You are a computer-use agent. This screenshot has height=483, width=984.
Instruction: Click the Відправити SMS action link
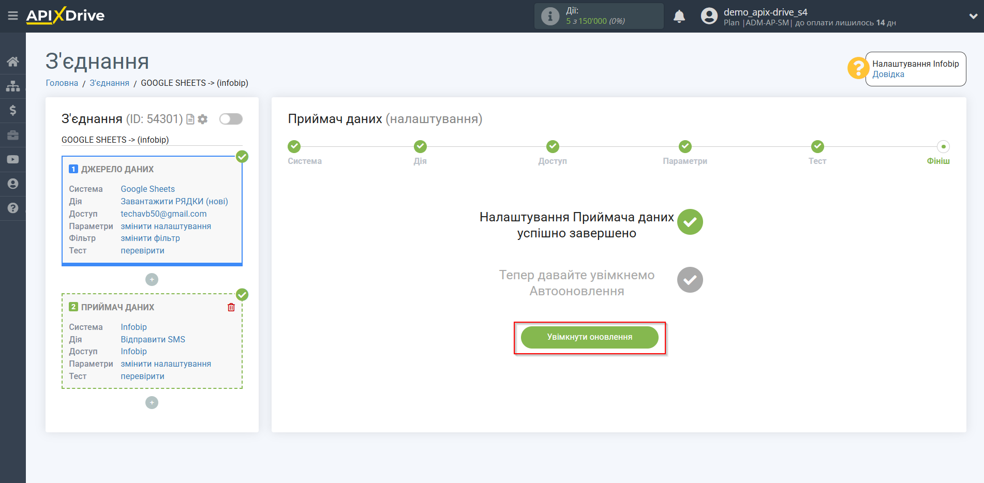click(153, 339)
